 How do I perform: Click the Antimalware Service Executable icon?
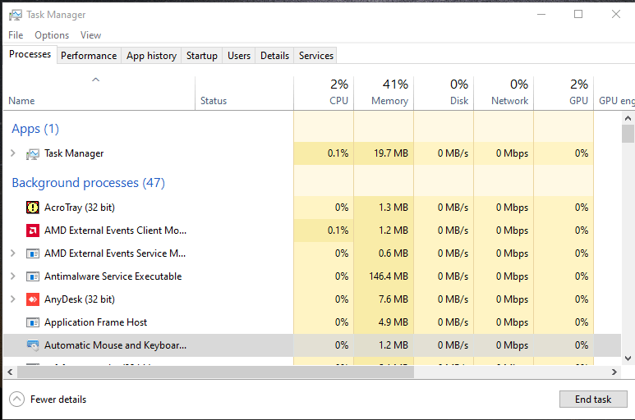click(32, 276)
